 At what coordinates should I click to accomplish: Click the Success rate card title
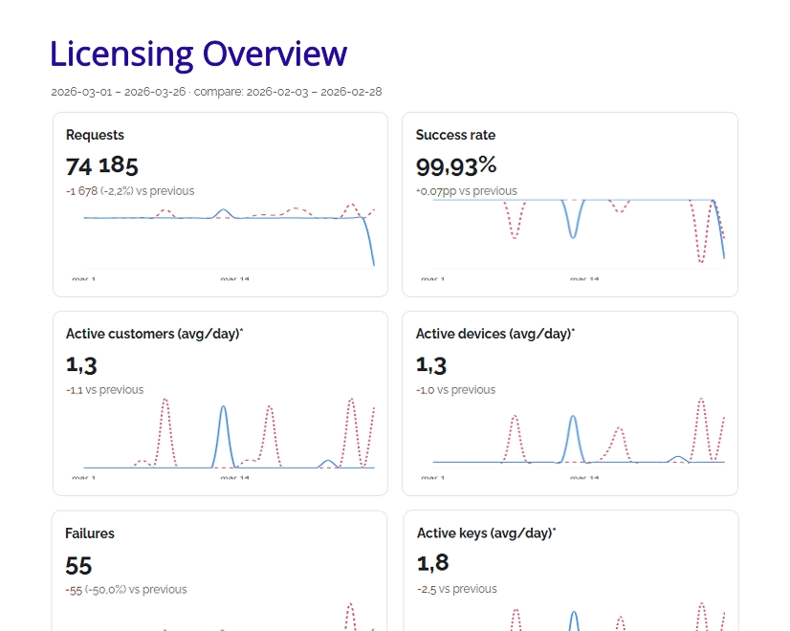tap(455, 135)
